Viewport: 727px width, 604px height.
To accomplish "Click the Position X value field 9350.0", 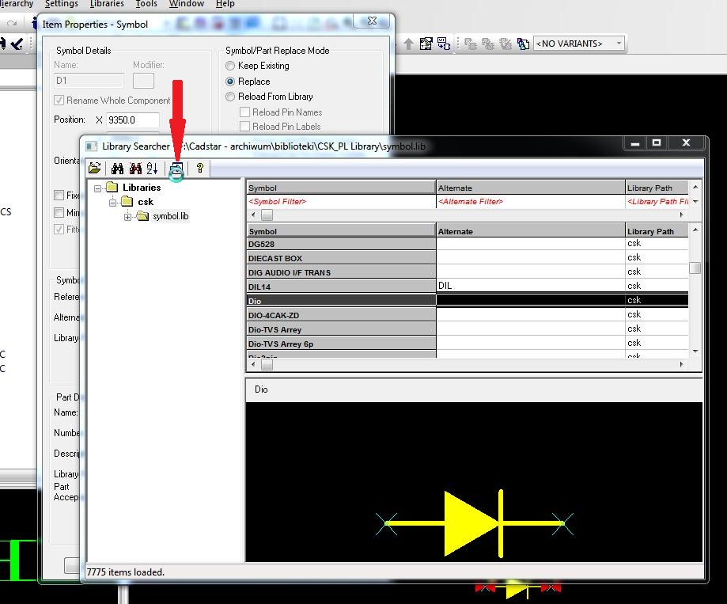I will (x=133, y=120).
